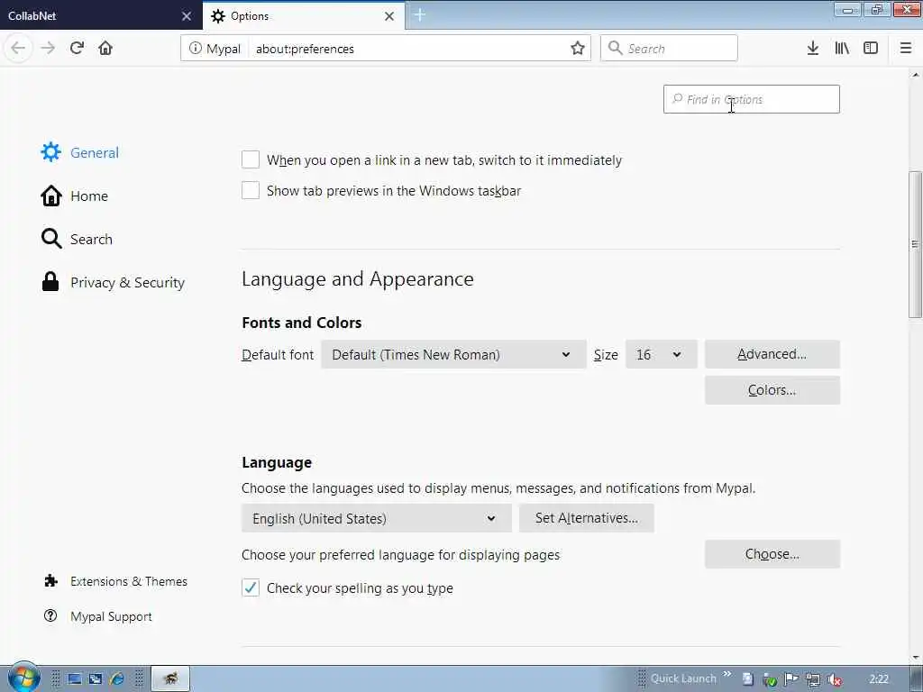Click the Advanced... fonts button
This screenshot has width=923, height=692.
point(772,354)
